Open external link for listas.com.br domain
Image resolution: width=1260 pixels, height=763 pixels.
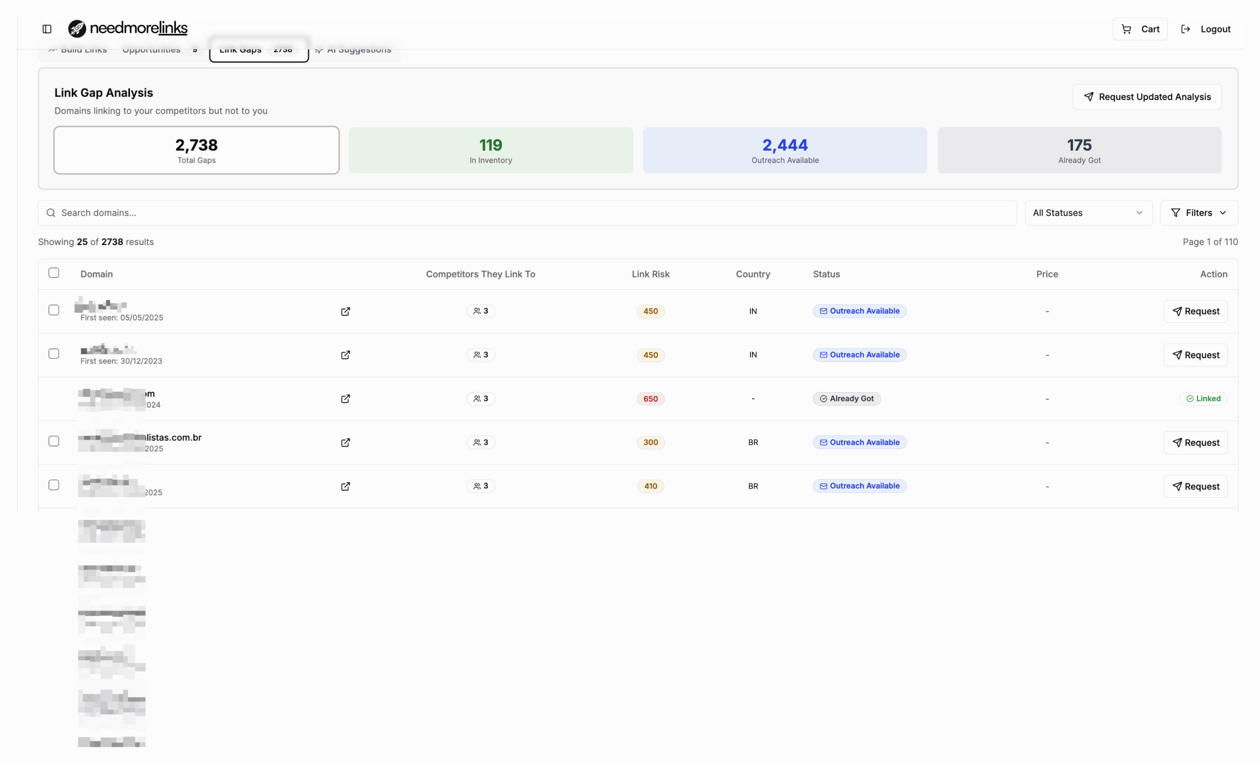coord(345,443)
